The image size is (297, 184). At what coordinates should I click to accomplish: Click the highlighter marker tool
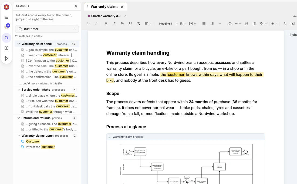pyautogui.click(x=285, y=24)
